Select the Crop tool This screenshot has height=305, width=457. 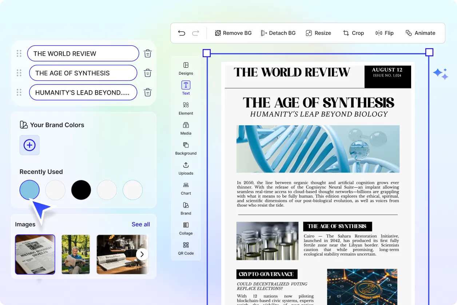coord(353,33)
